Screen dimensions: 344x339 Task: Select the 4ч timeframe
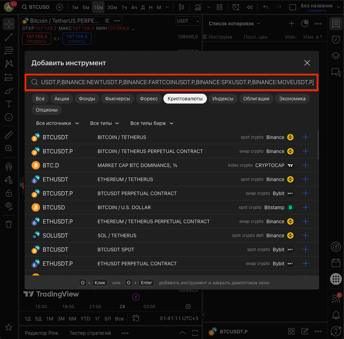134,7
